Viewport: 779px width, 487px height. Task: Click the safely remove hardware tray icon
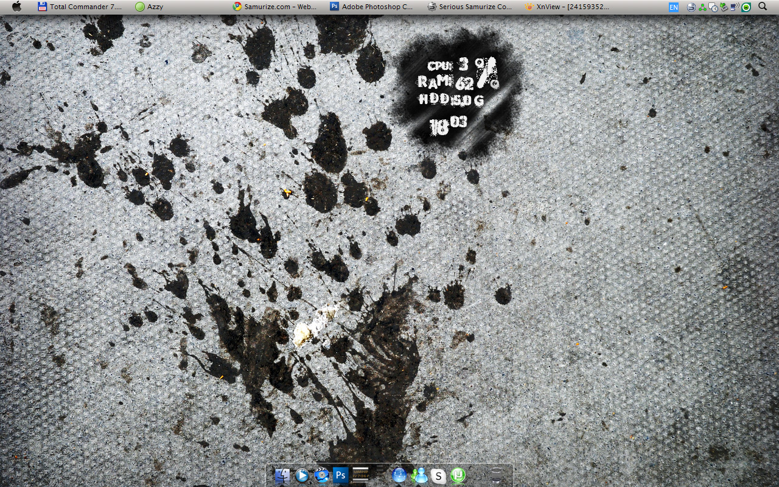click(724, 7)
